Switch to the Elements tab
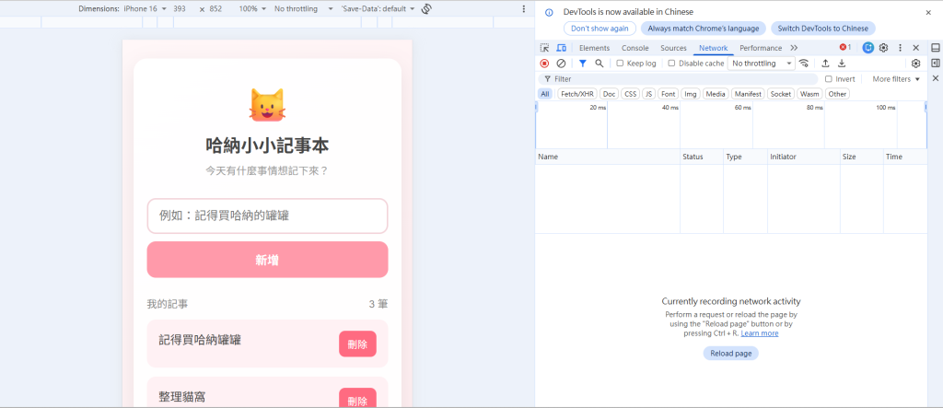The image size is (943, 408). tap(594, 48)
